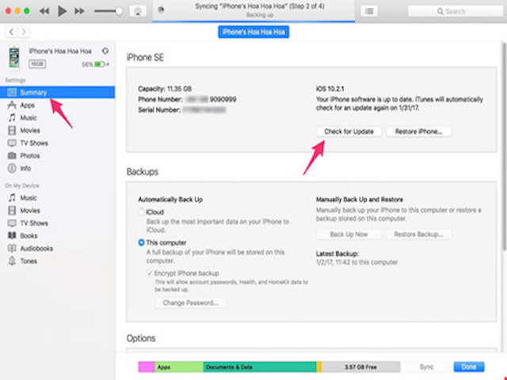Screen dimensions: 507x380
Task: Click the Serial Number label
Action: [159, 110]
